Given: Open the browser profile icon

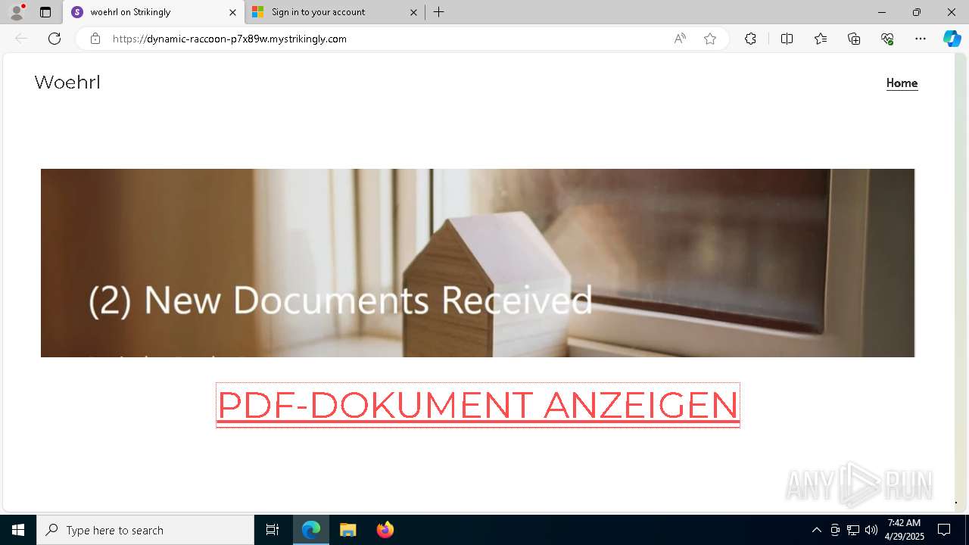Looking at the screenshot, I should [x=17, y=12].
